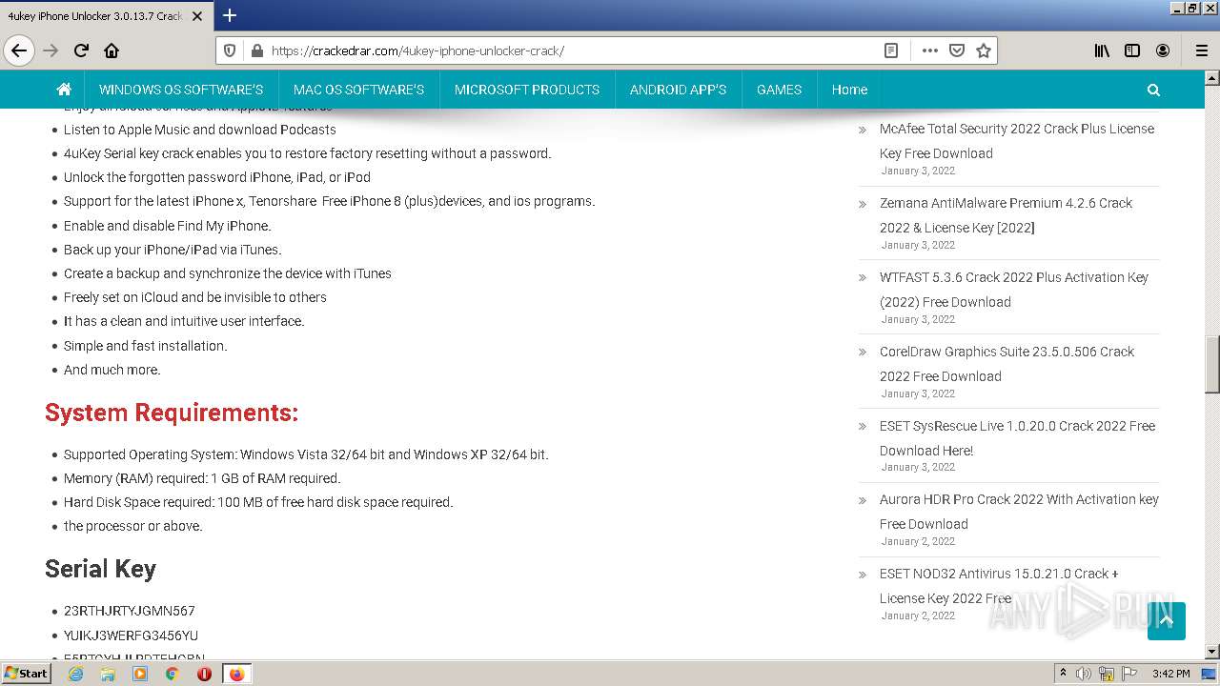Launch Internet Explorer from taskbar
This screenshot has width=1220, height=686.
pyautogui.click(x=76, y=674)
